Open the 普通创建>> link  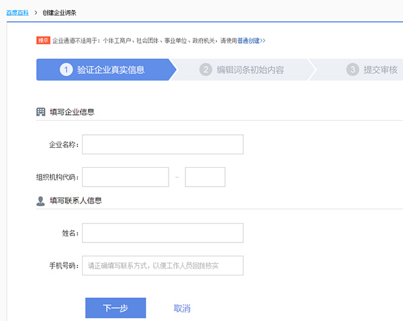(251, 40)
